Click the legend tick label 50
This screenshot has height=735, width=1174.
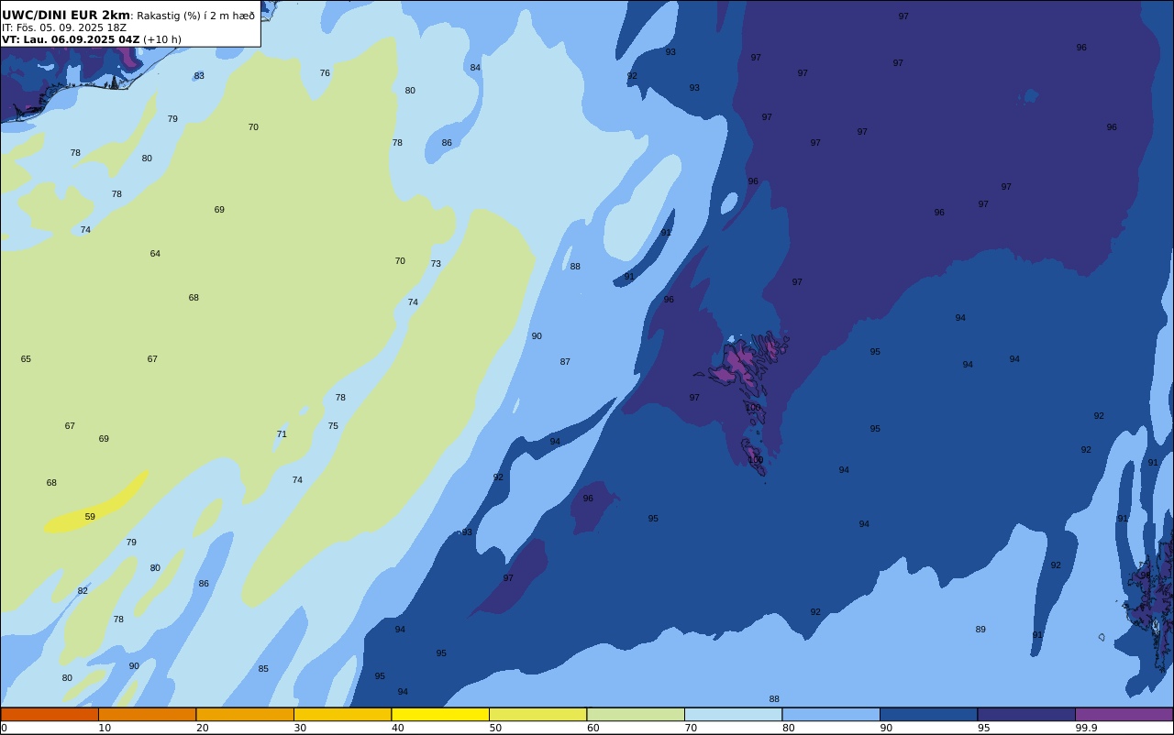[x=495, y=728]
